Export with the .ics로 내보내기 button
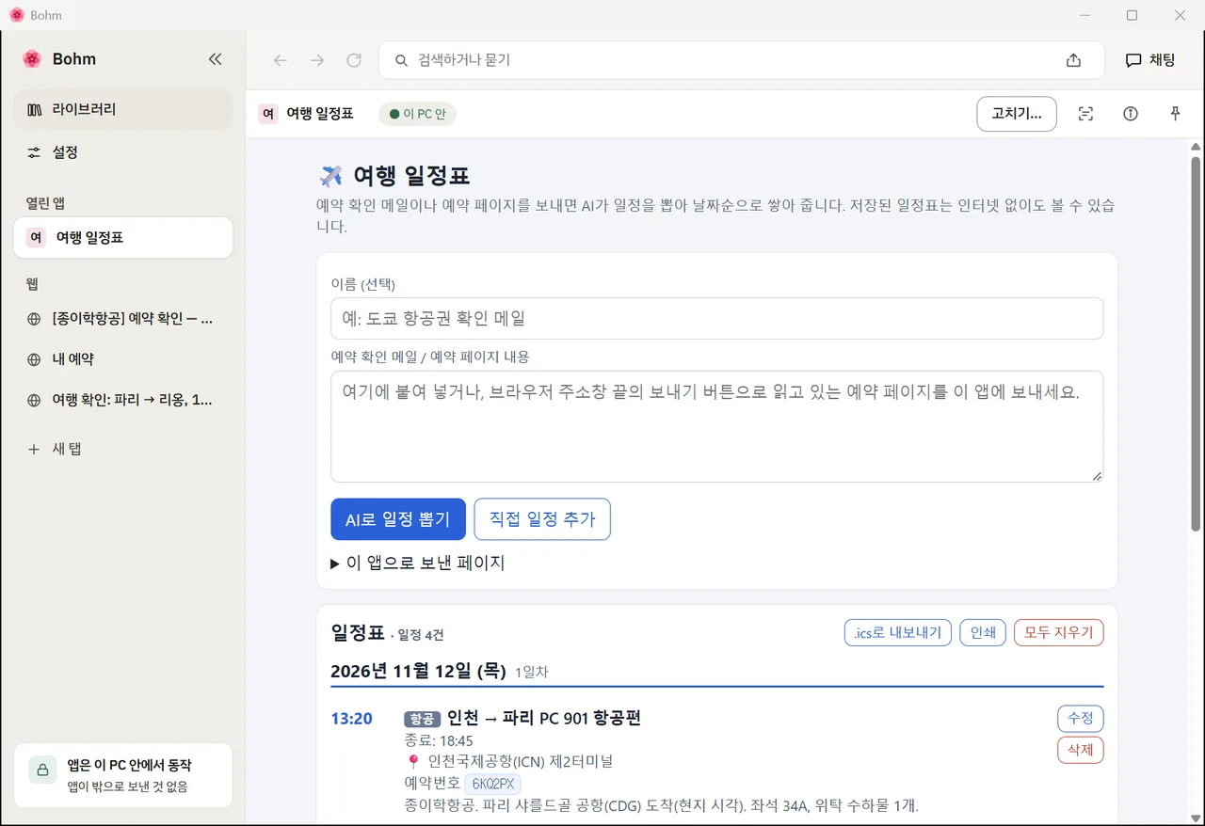This screenshot has height=826, width=1205. (x=898, y=633)
